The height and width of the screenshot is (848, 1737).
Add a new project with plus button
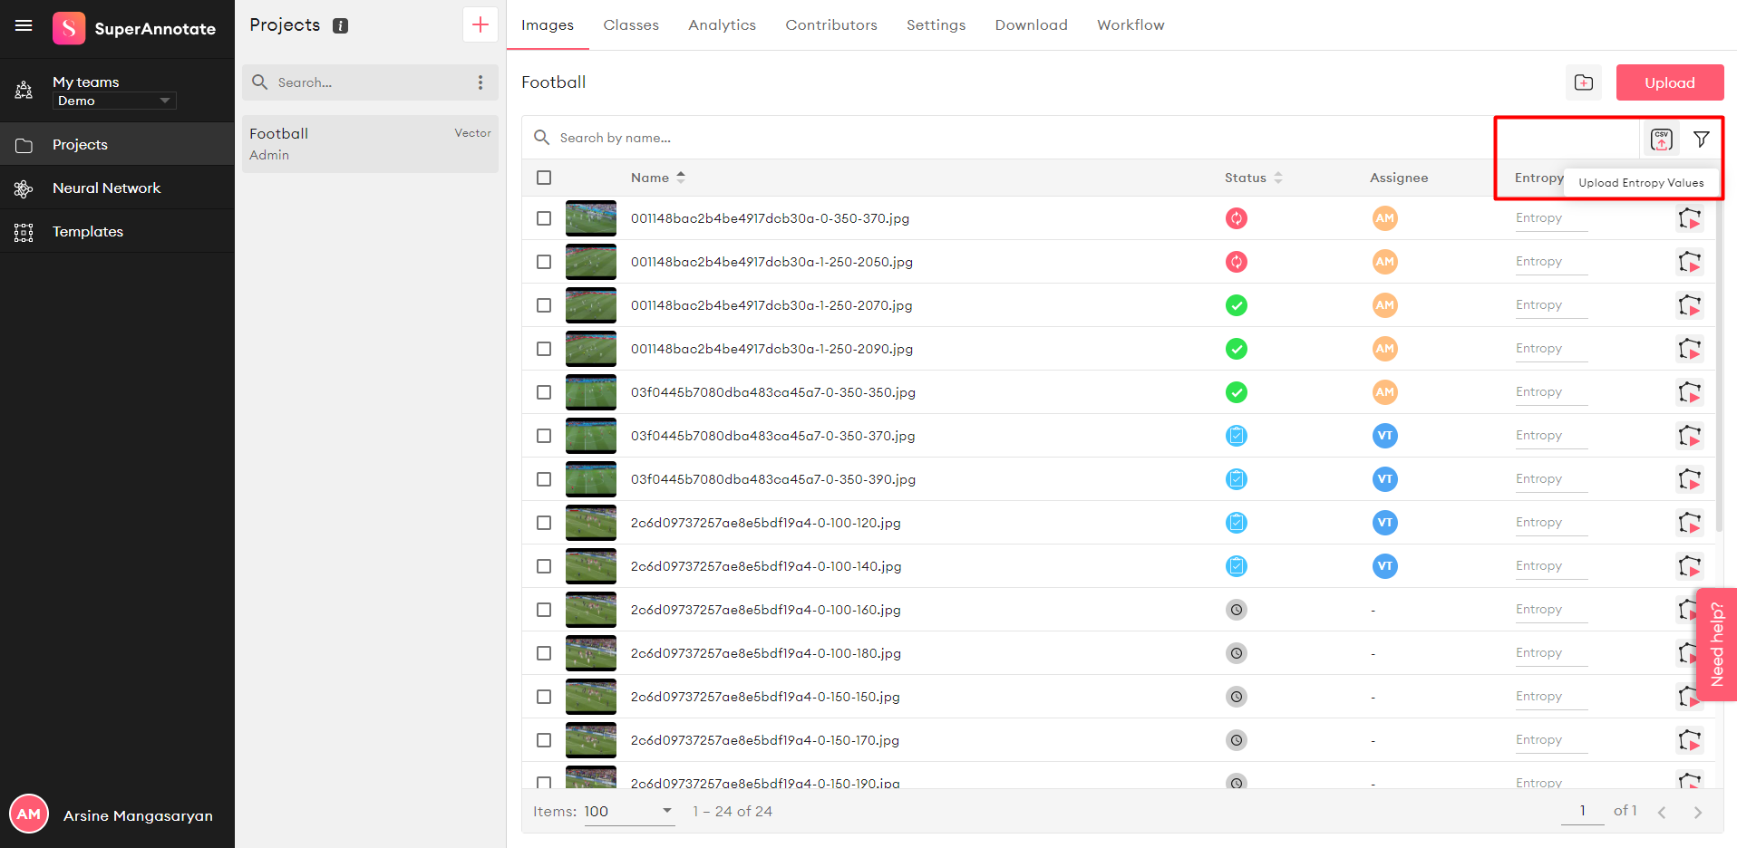point(480,24)
